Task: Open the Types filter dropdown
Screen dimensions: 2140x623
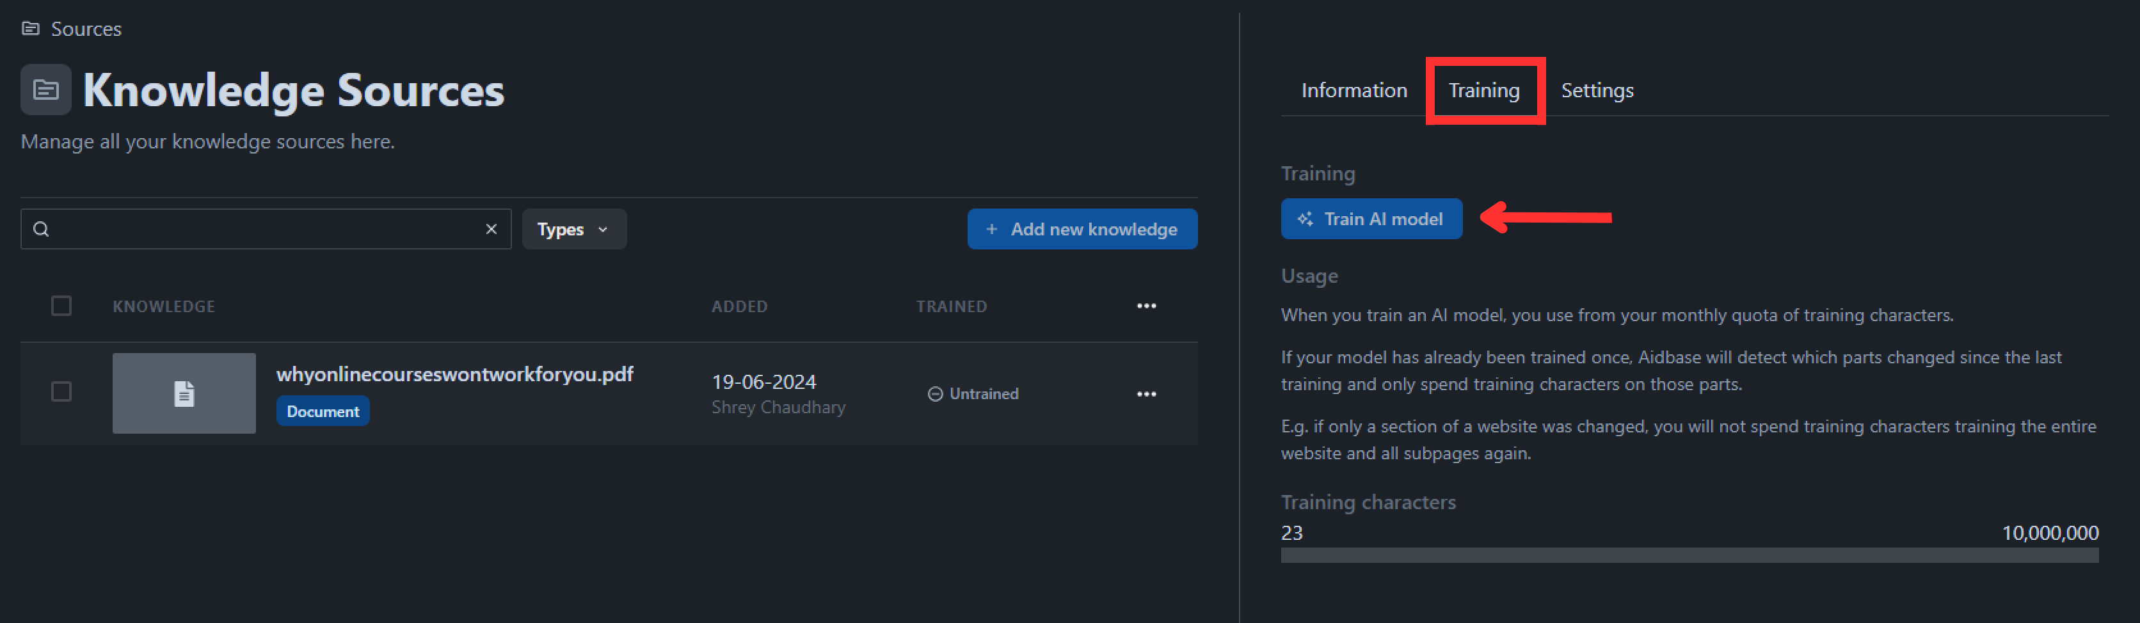Action: 573,228
